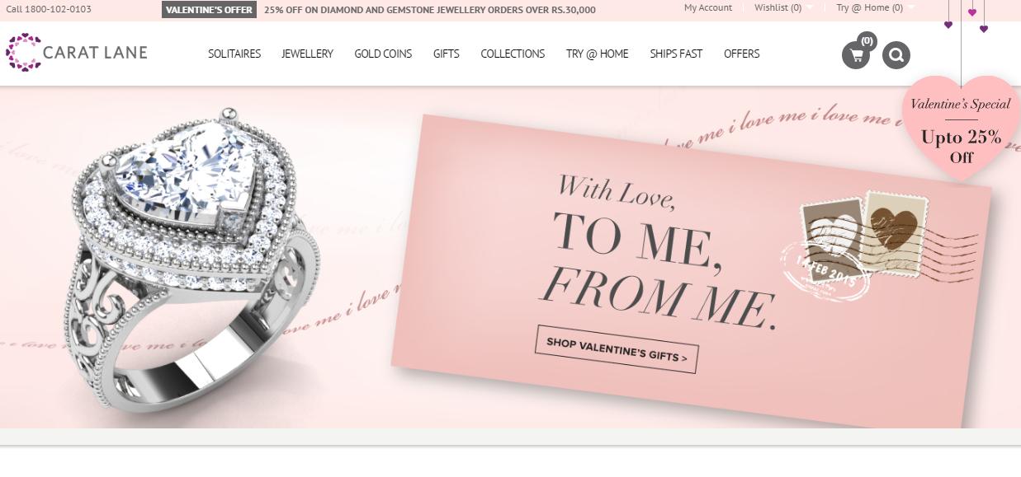Click Shop Valentine's Gifts button
This screenshot has height=477, width=1021.
pyautogui.click(x=617, y=349)
